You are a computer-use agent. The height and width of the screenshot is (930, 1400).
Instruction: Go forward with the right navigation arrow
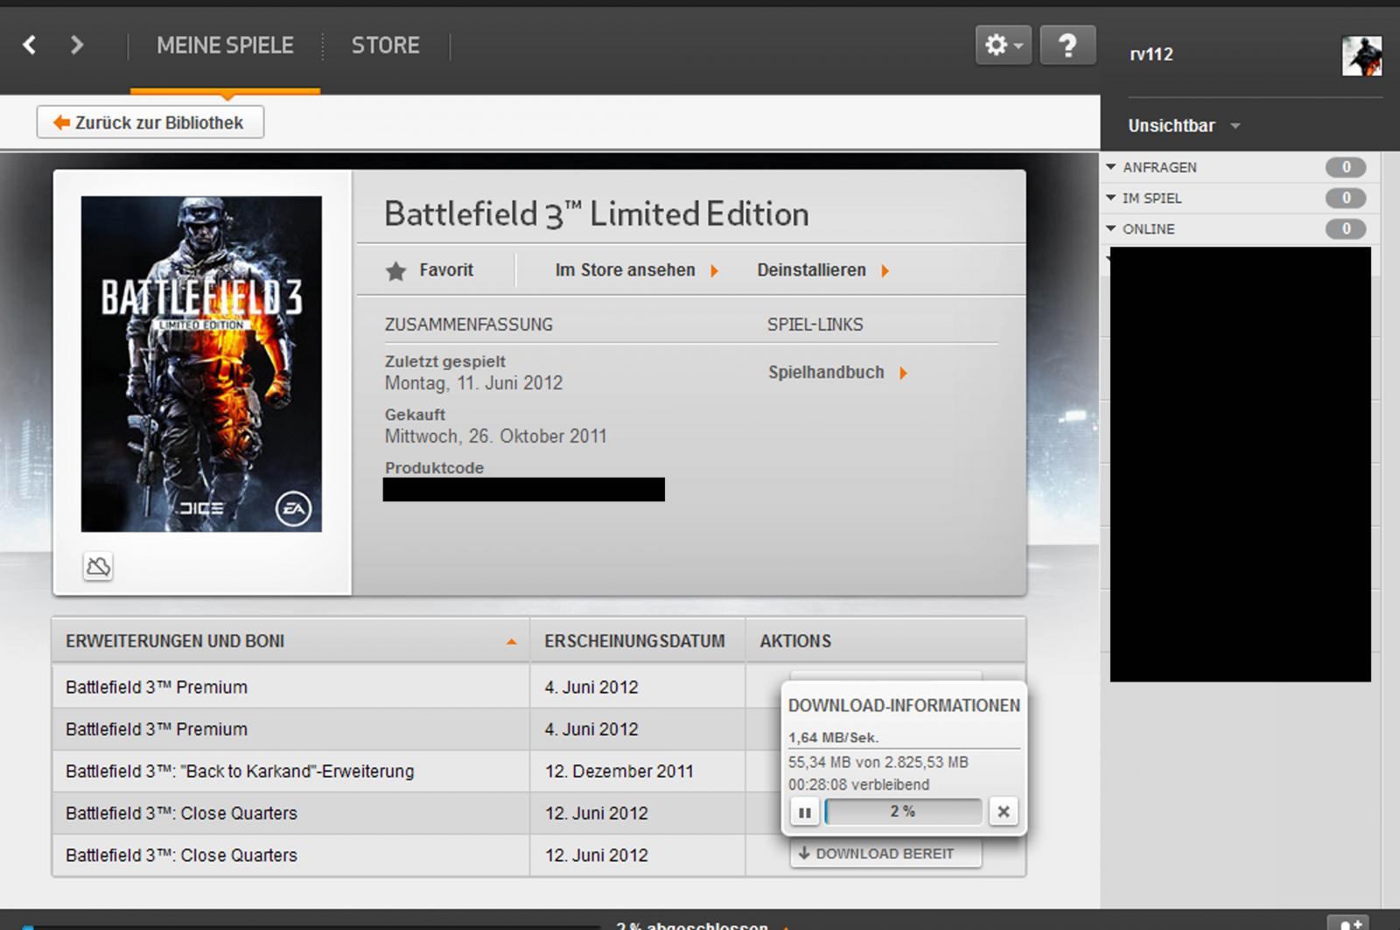point(77,45)
